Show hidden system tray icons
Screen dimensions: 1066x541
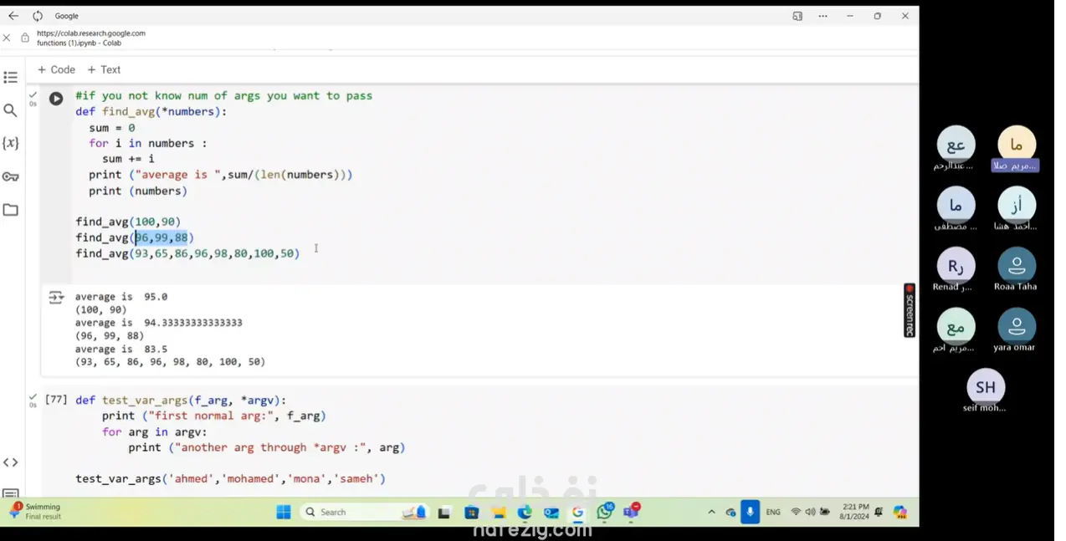[x=711, y=512]
